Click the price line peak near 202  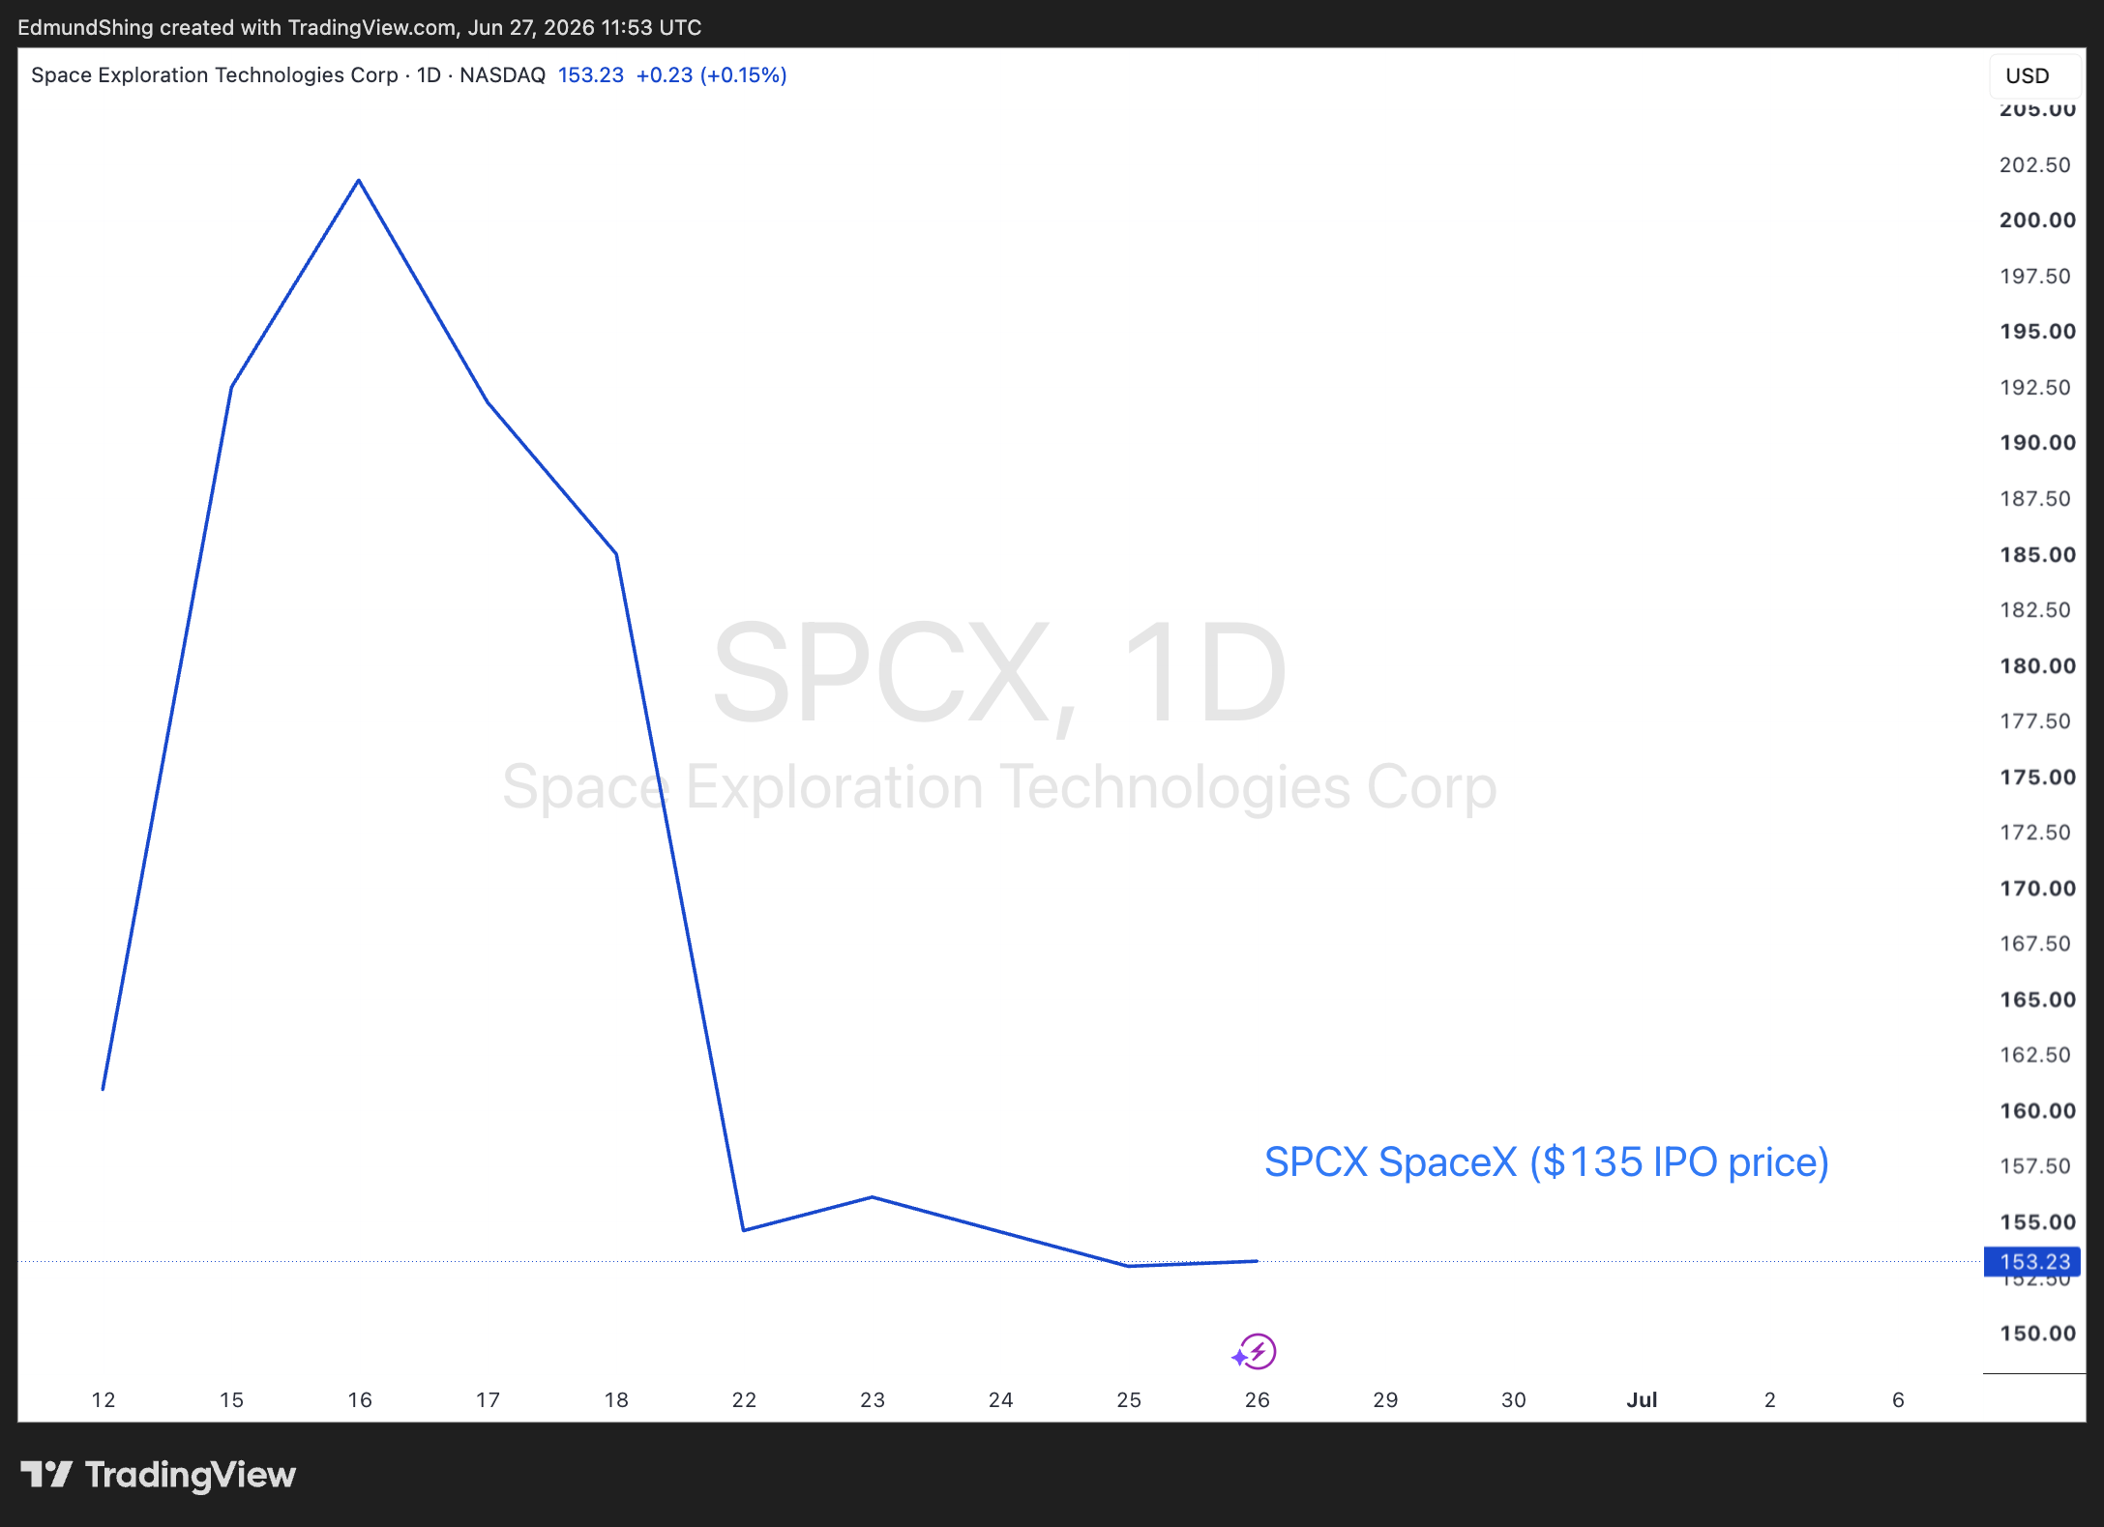pyautogui.click(x=359, y=181)
